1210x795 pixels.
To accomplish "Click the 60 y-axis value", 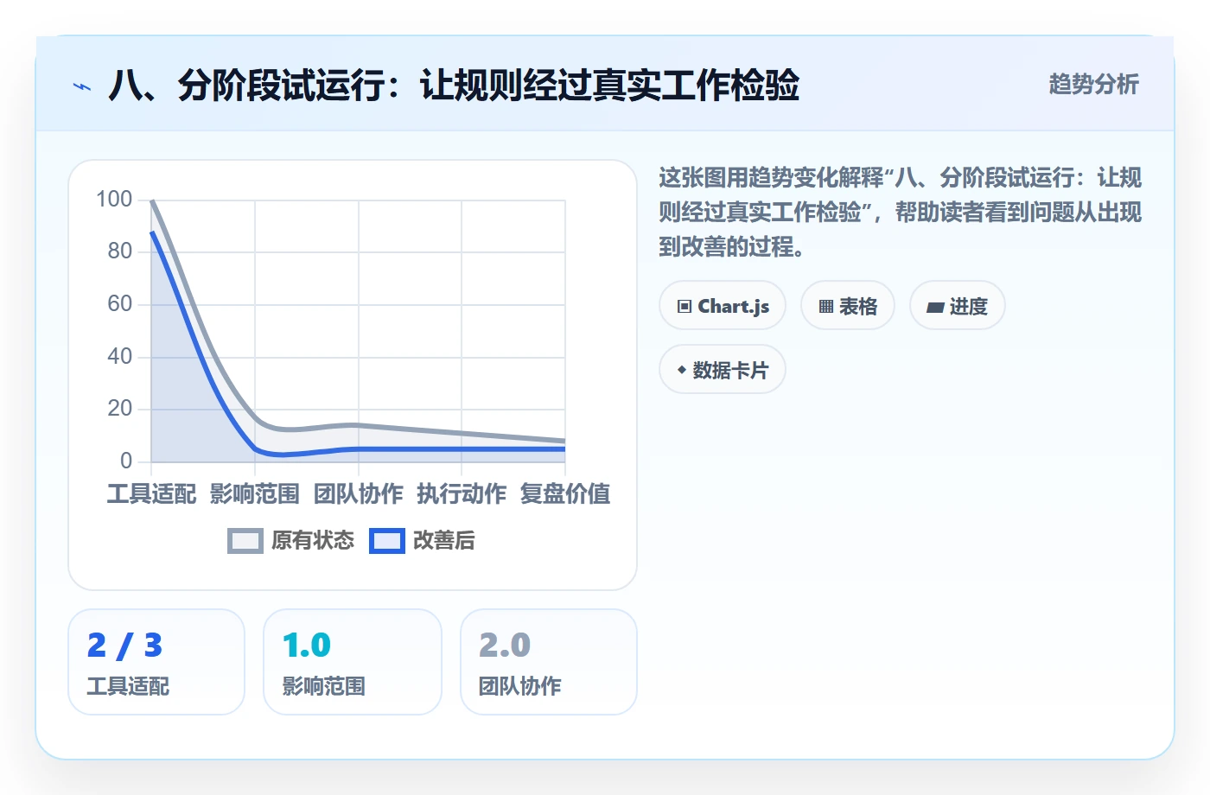I will [120, 304].
